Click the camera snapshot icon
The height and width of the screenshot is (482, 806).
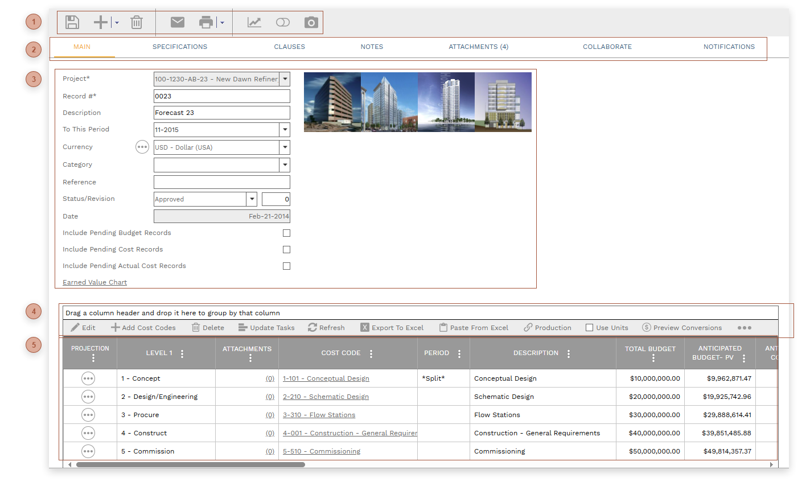pyautogui.click(x=311, y=22)
